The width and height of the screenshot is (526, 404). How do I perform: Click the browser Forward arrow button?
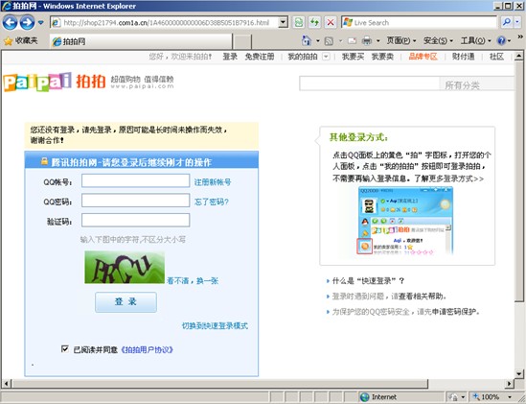pos(27,22)
